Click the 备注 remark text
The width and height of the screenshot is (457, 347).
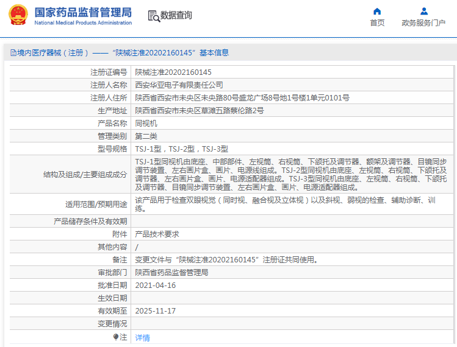click(226, 260)
